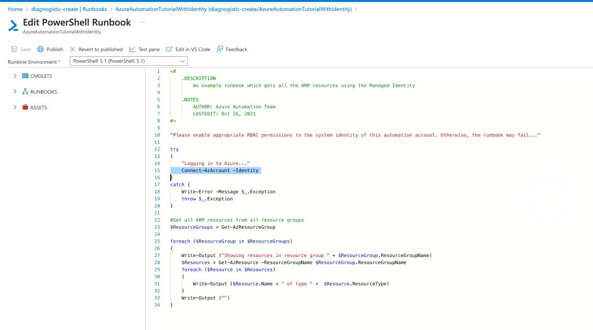
Task: Expand the ASSETS tree node
Action: pyautogui.click(x=15, y=108)
